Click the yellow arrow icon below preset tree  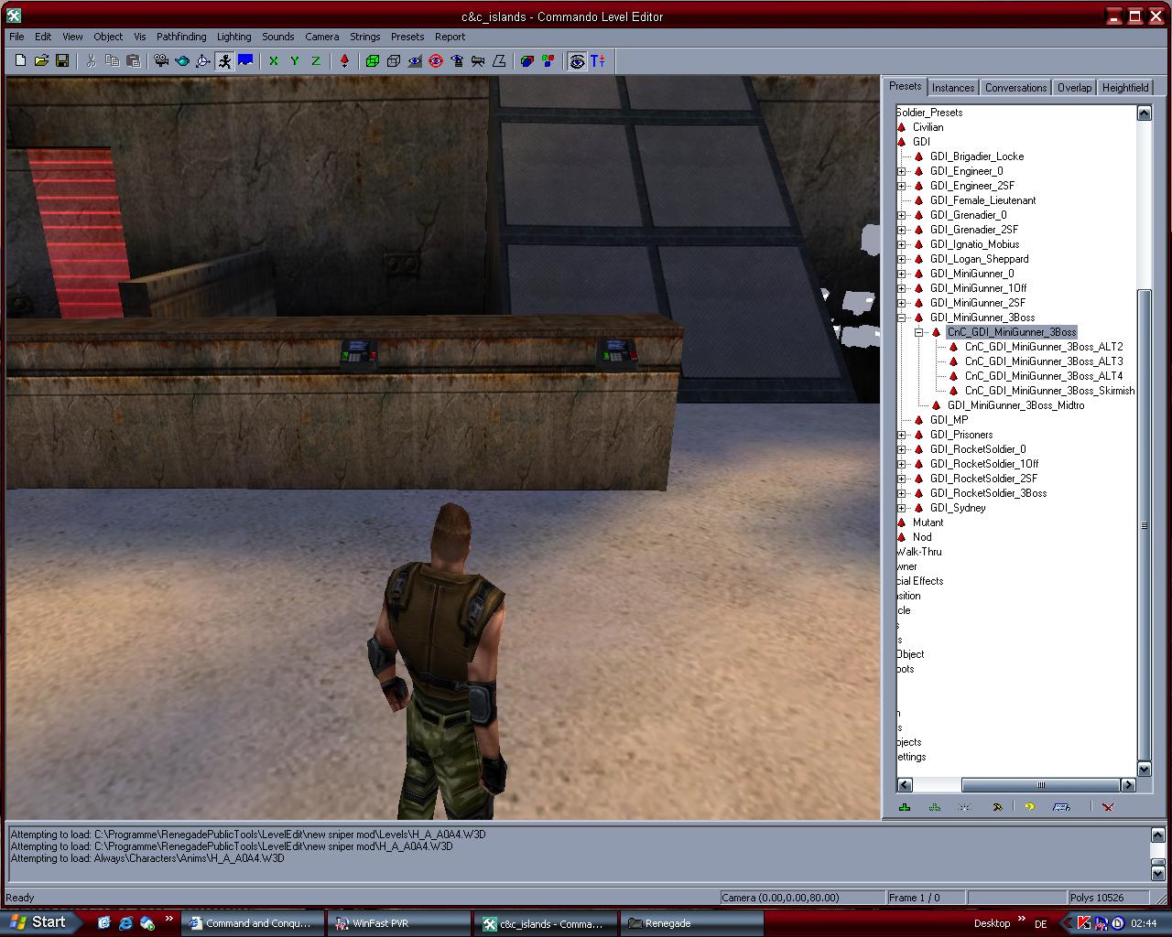1029,807
